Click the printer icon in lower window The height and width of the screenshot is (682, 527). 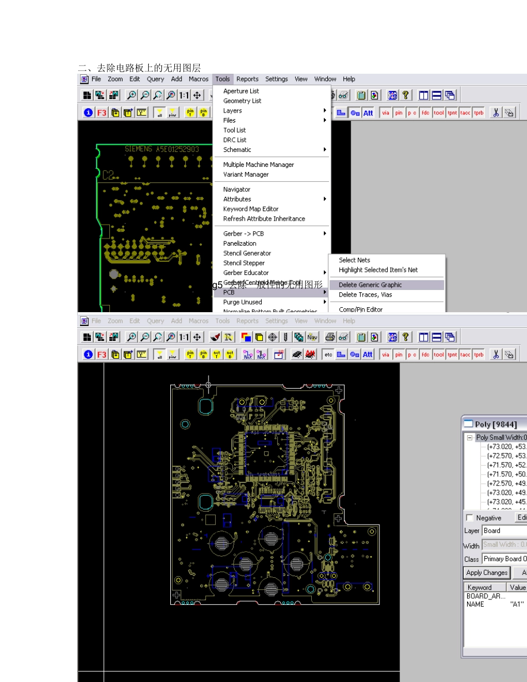coord(331,337)
